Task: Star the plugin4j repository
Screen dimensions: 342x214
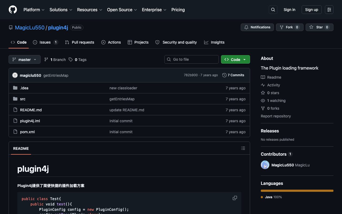Action: [320, 27]
